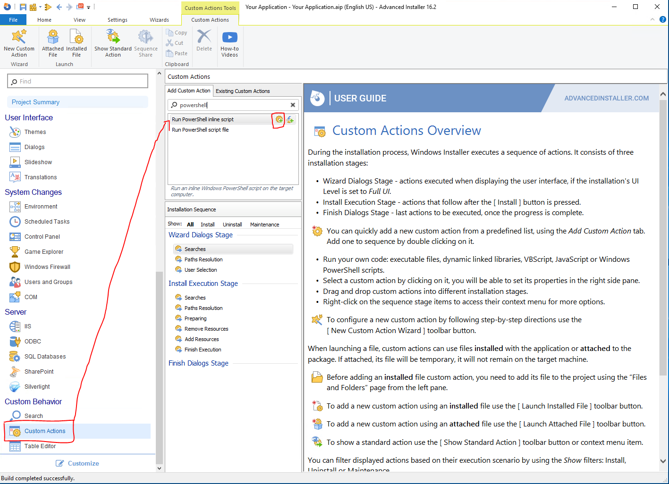Select User Selection in Wizard Dialogs Stage
The height and width of the screenshot is (484, 669).
pos(201,270)
